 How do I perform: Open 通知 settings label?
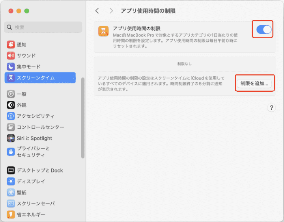click(x=22, y=44)
